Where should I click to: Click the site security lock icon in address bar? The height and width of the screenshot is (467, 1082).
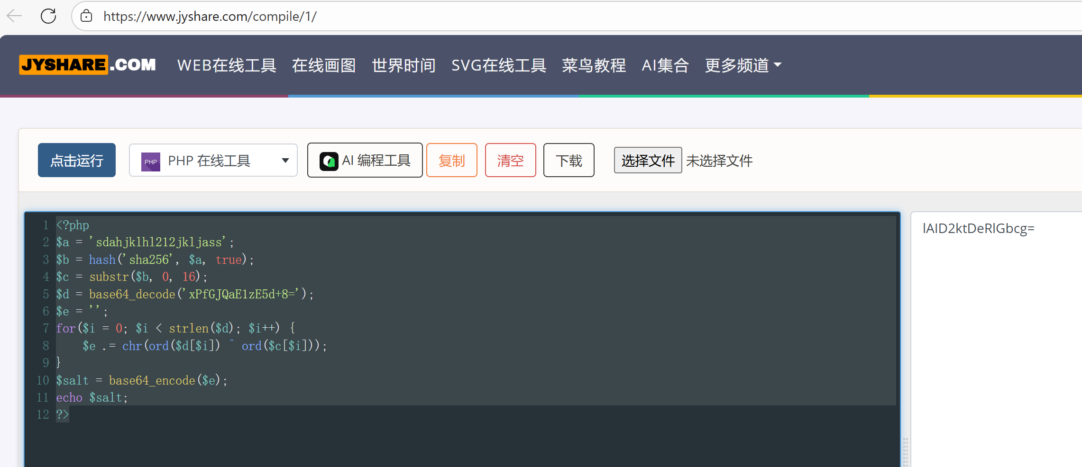pyautogui.click(x=86, y=16)
